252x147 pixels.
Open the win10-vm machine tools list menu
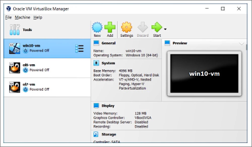(79, 48)
